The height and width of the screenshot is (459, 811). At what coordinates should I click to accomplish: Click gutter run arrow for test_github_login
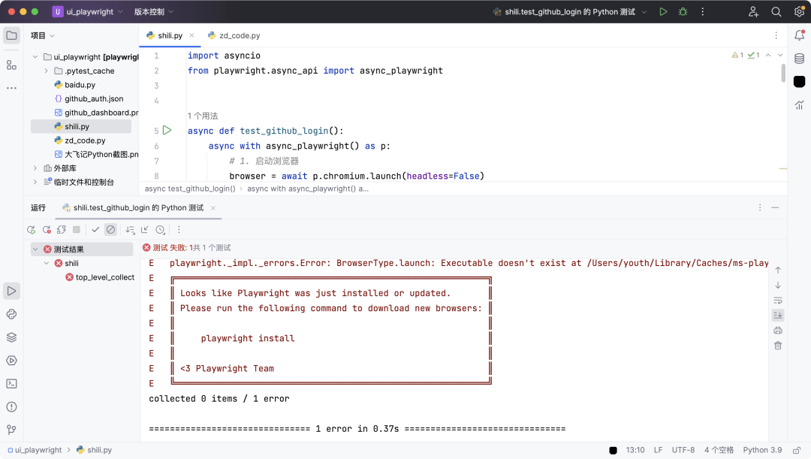point(167,131)
